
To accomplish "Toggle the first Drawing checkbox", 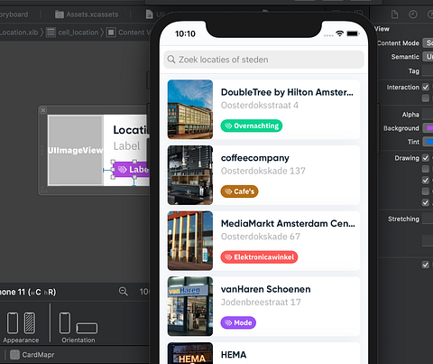I will click(426, 158).
